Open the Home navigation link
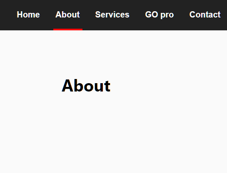 point(28,15)
